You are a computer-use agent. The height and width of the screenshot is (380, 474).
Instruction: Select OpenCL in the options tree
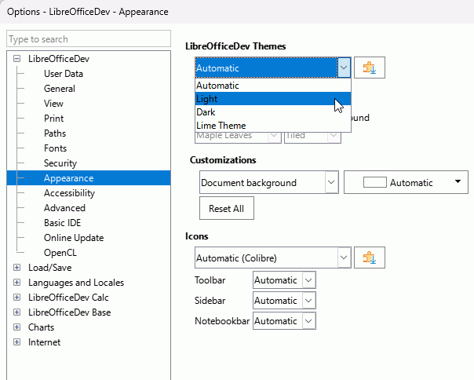[60, 252]
